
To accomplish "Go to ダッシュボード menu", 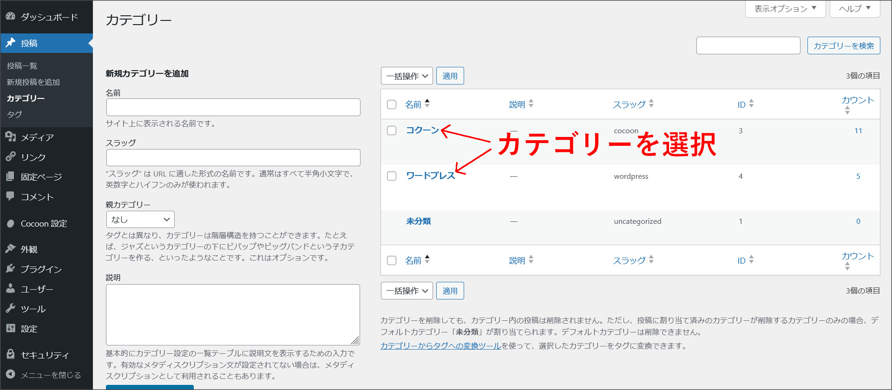I will pos(49,17).
